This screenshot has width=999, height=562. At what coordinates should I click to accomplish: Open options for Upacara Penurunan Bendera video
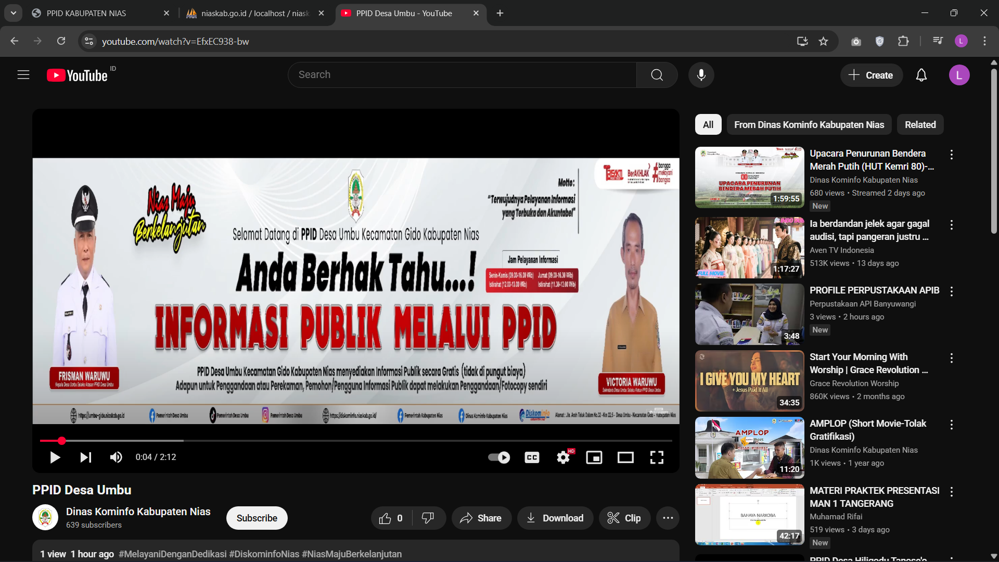pyautogui.click(x=951, y=155)
